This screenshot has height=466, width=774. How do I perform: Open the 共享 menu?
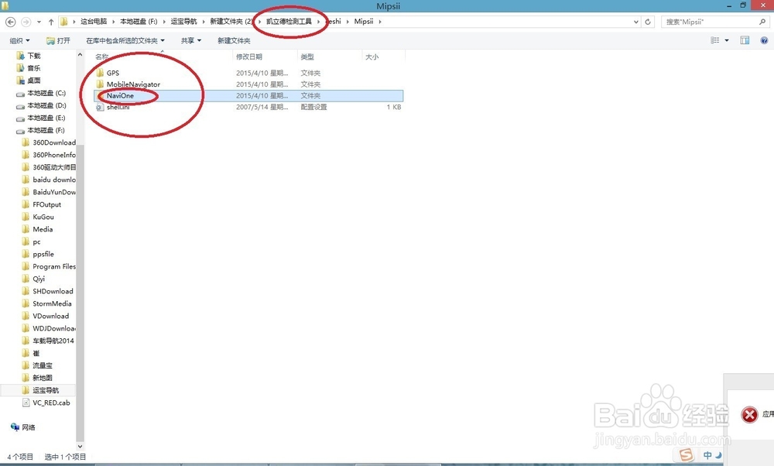click(191, 40)
